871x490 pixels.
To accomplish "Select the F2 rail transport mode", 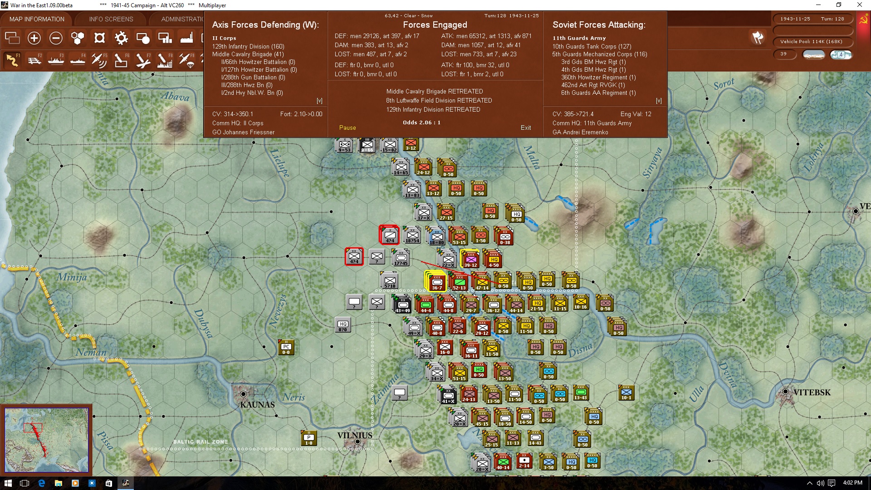I will [x=34, y=60].
